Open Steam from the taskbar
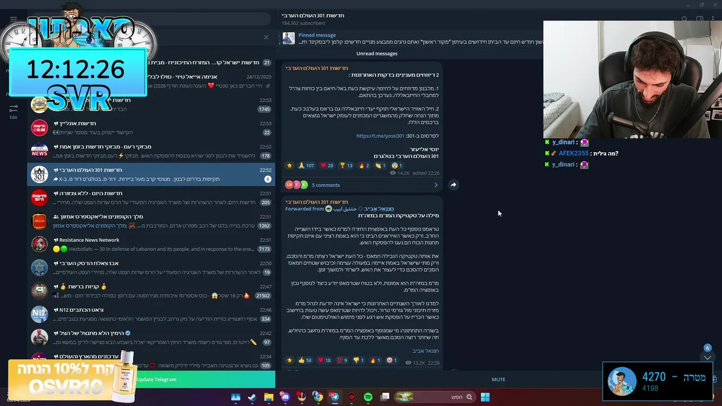Screen dimensions: 722x406 click(252, 397)
